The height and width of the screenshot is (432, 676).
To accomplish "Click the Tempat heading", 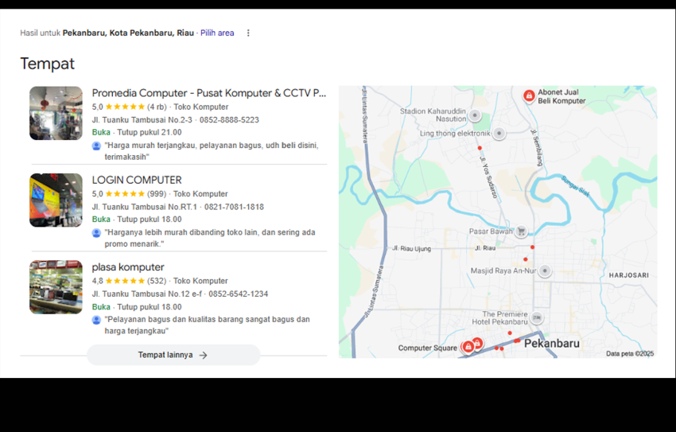I will click(48, 64).
